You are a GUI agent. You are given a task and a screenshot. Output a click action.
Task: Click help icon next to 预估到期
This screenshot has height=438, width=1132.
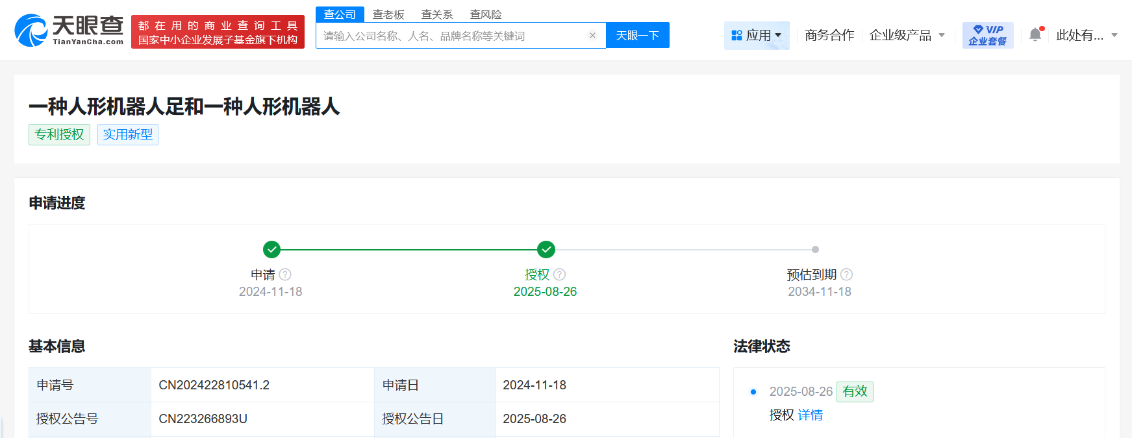(846, 274)
